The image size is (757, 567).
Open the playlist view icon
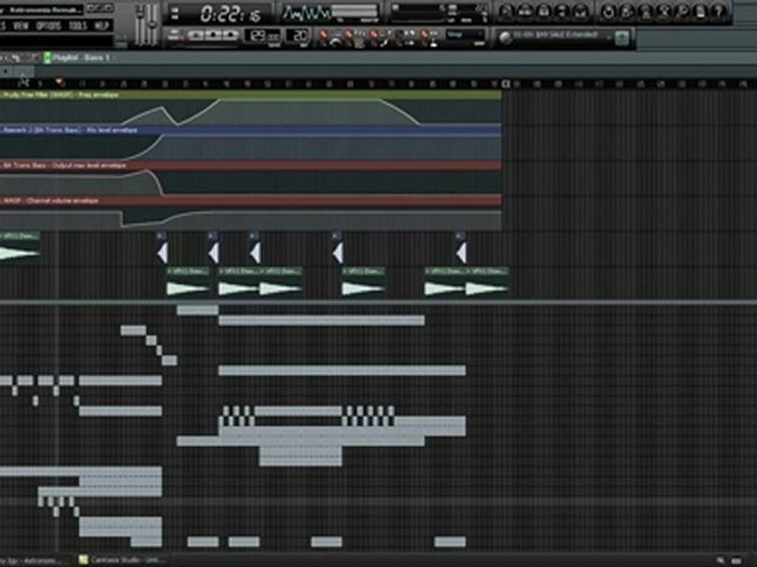[506, 11]
